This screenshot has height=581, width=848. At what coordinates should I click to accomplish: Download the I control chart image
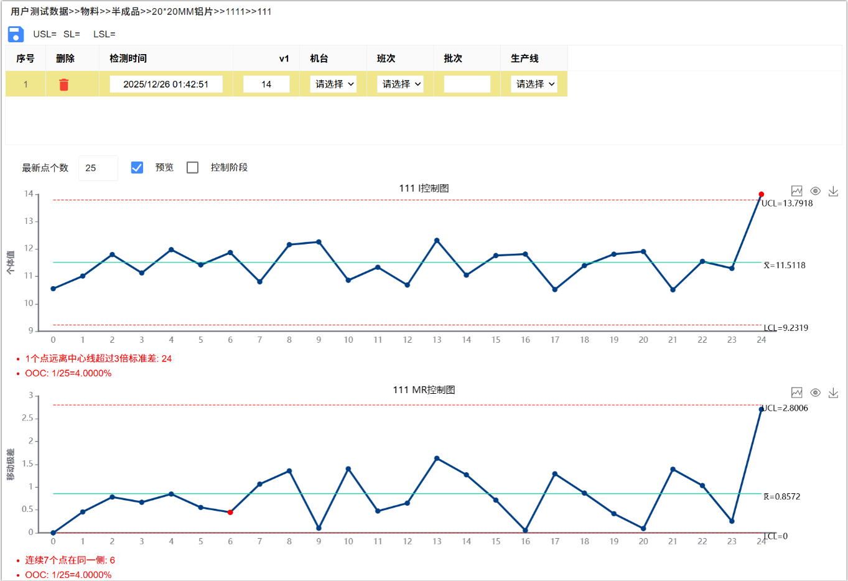[x=833, y=191]
